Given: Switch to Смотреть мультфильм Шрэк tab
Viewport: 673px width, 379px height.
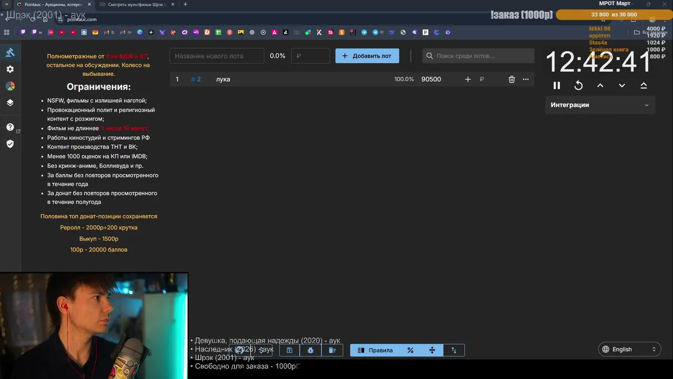Looking at the screenshot, I should (136, 4).
